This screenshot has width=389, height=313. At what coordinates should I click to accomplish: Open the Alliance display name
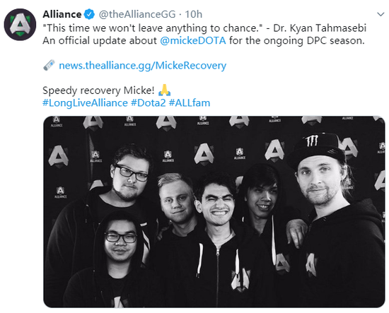(x=62, y=14)
